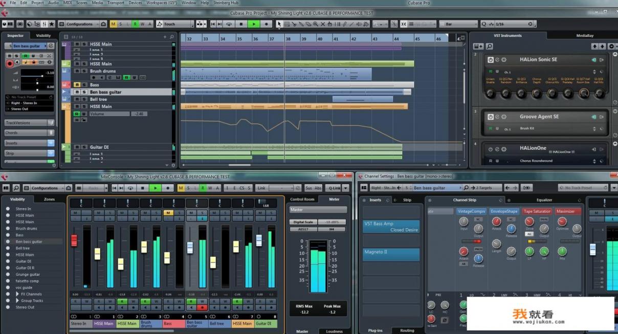The height and width of the screenshot is (334, 618).
Task: Click Add Track Instrument icon in VST Instruments
Action: (x=478, y=46)
